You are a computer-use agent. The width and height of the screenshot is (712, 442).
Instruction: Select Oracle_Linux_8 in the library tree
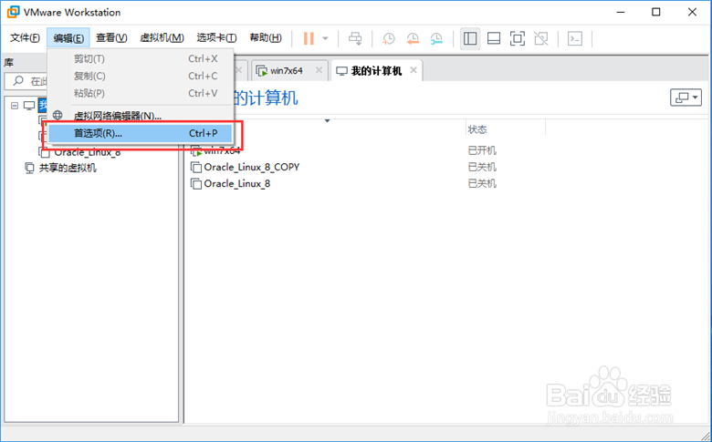click(88, 152)
